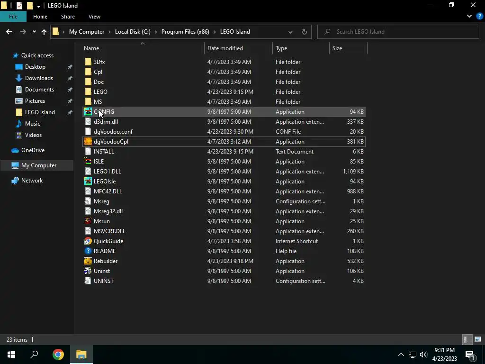This screenshot has height=364, width=485.
Task: Sort files by the Name column
Action: point(91,48)
